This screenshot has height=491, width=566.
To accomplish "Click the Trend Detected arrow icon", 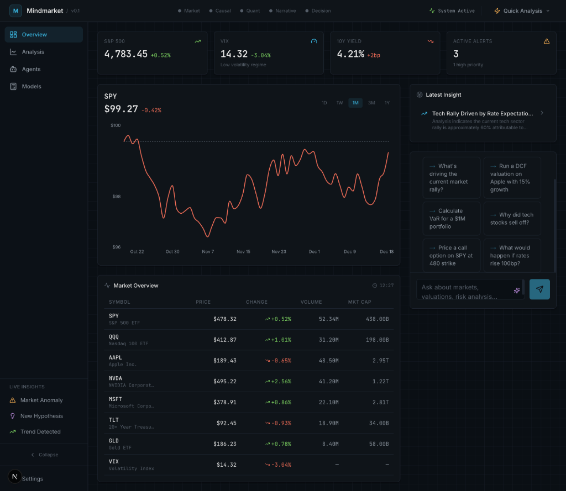I will click(13, 432).
